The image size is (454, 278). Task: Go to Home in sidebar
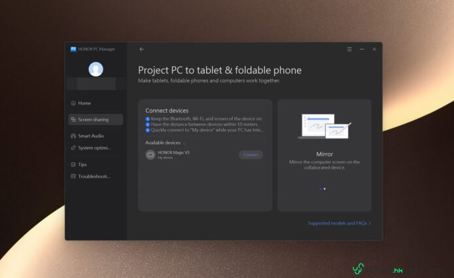[x=96, y=103]
